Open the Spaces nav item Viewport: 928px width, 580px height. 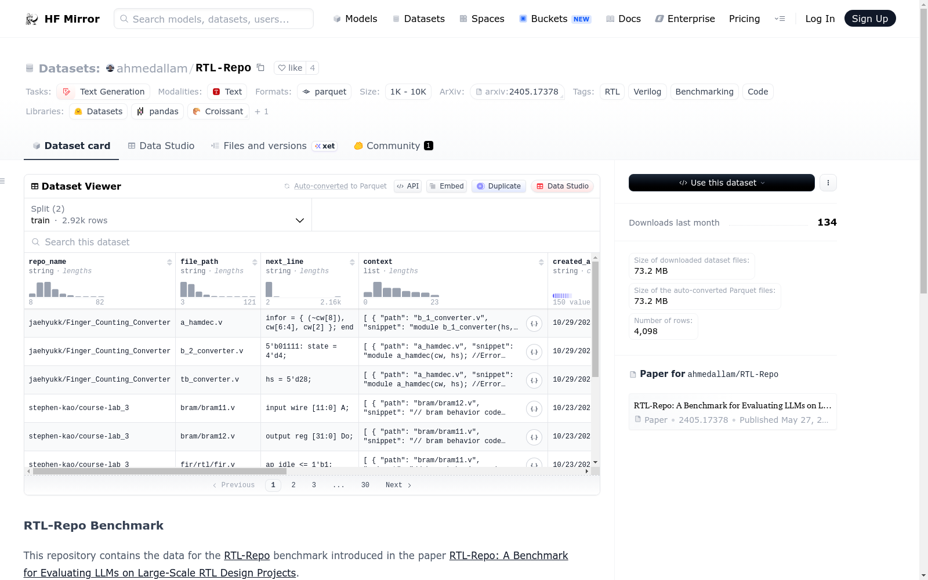click(x=482, y=19)
